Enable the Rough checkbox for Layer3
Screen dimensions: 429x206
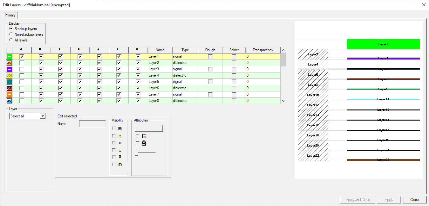210,69
